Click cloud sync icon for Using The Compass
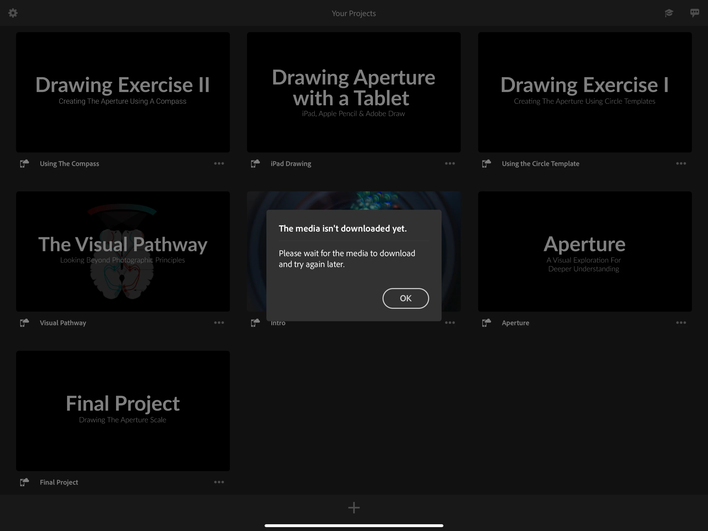Image resolution: width=708 pixels, height=531 pixels. (24, 164)
